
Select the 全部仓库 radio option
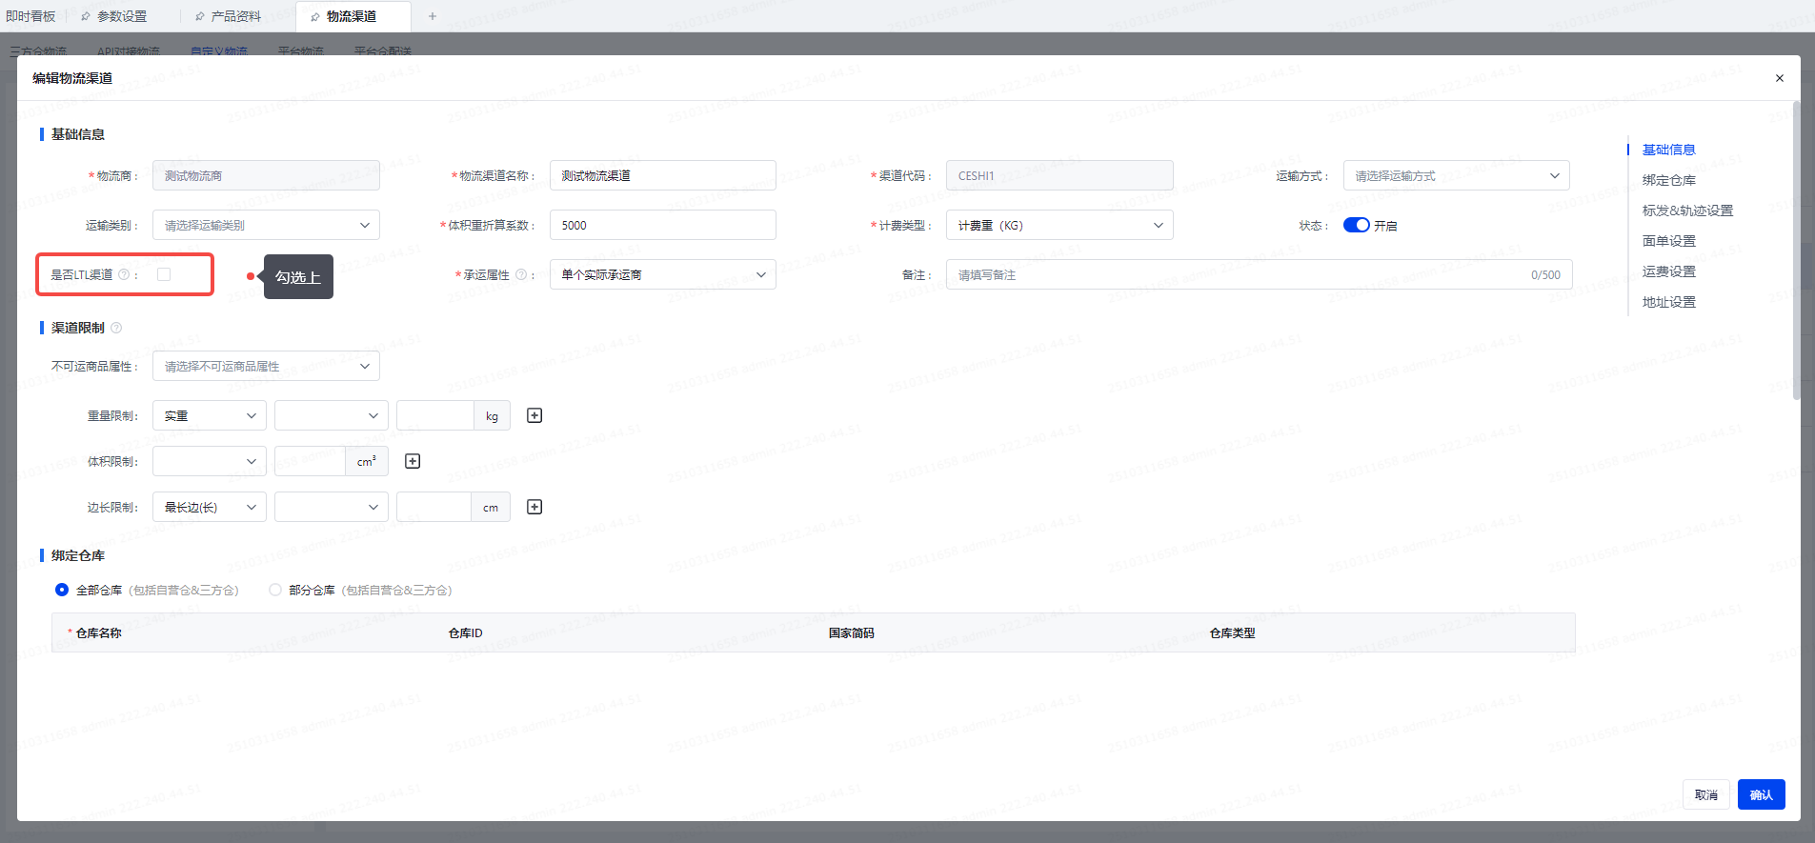(x=62, y=590)
